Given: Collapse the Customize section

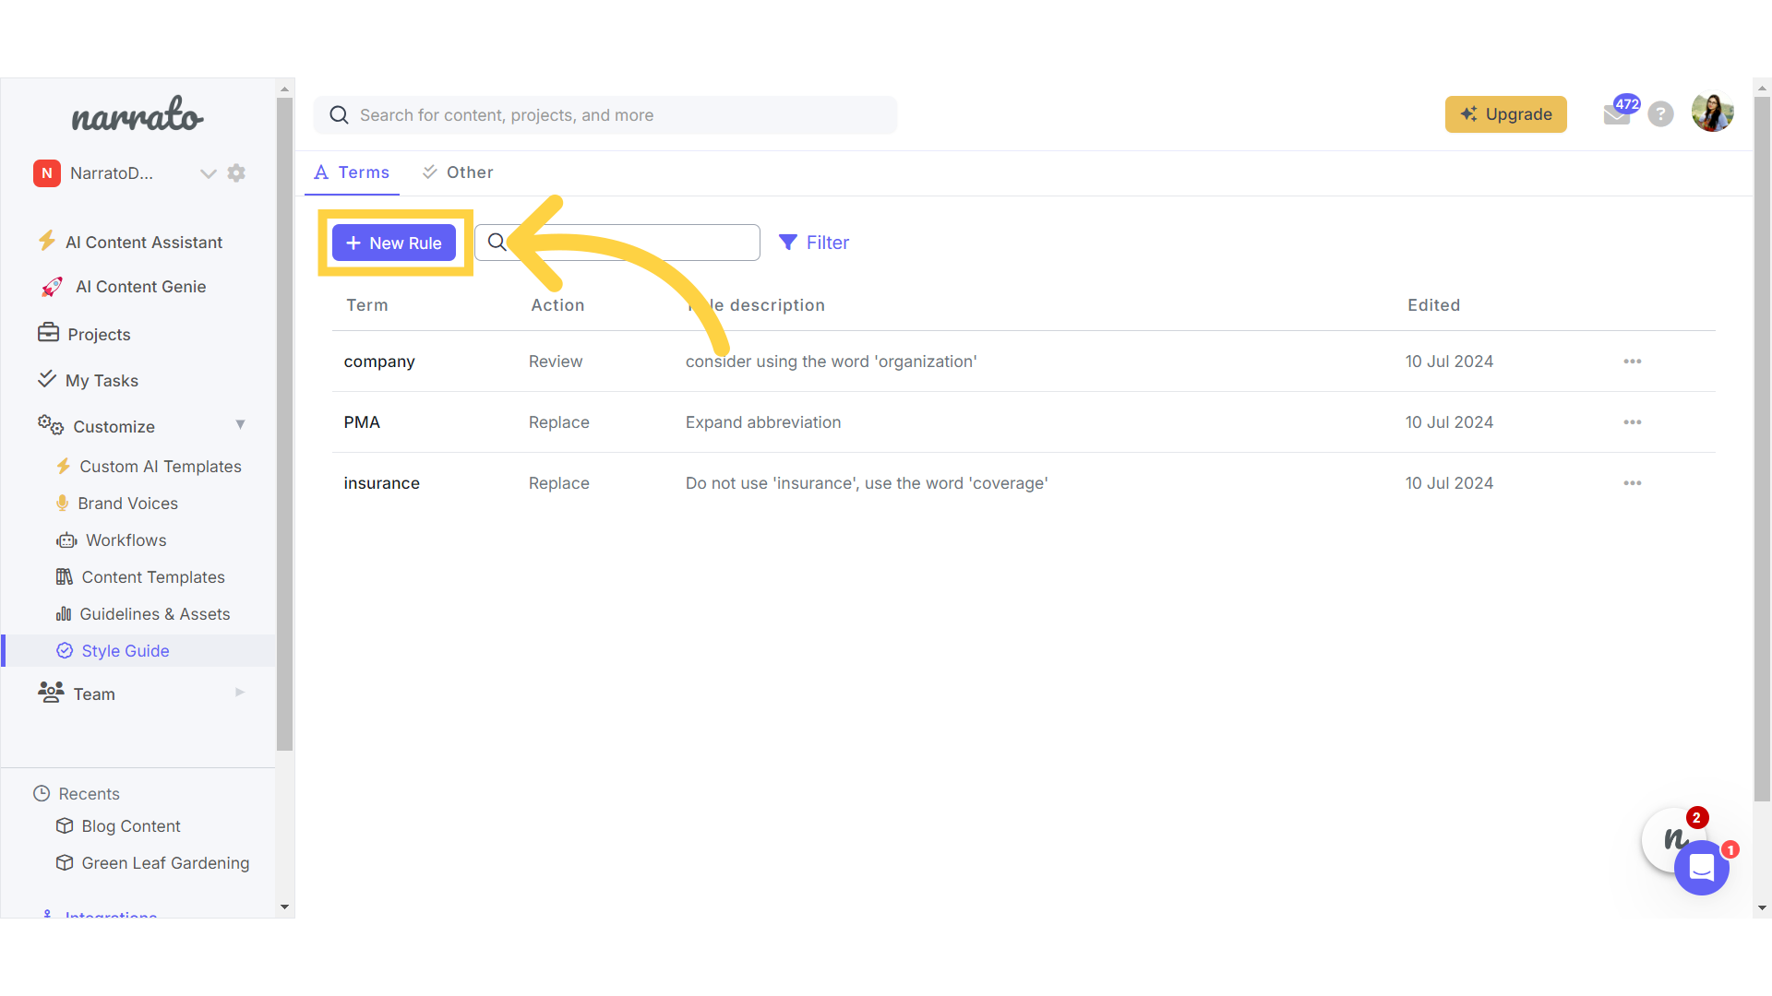Looking at the screenshot, I should pos(240,425).
